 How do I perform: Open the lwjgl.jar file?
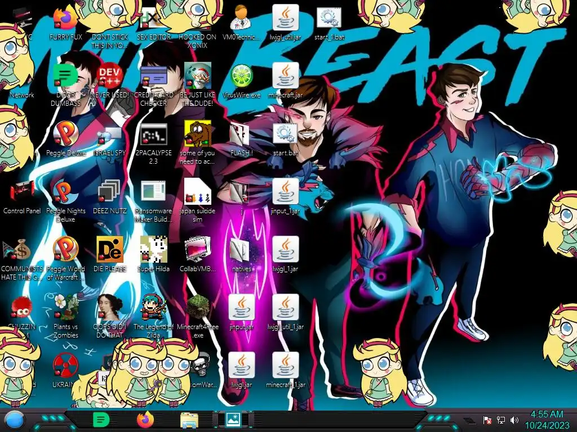pyautogui.click(x=241, y=364)
